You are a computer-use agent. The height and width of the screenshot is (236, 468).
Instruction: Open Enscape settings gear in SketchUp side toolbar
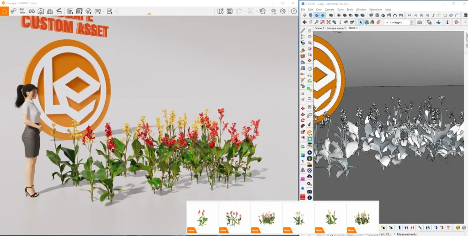309,184
